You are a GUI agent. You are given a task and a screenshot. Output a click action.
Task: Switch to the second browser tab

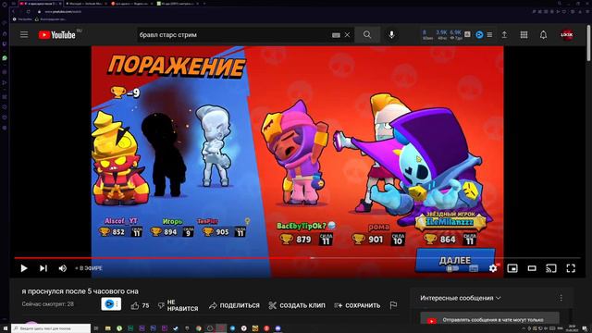(86, 4)
